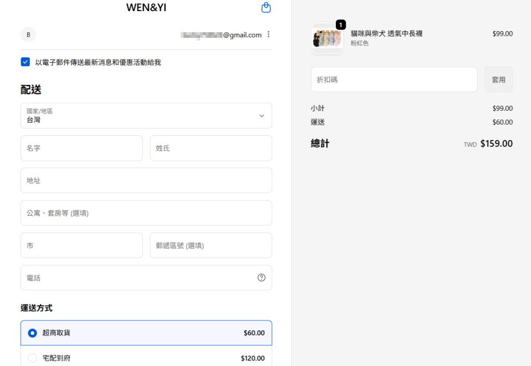Image resolution: width=531 pixels, height=366 pixels.
Task: Click the WEN&YI store logo
Action: tap(146, 7)
